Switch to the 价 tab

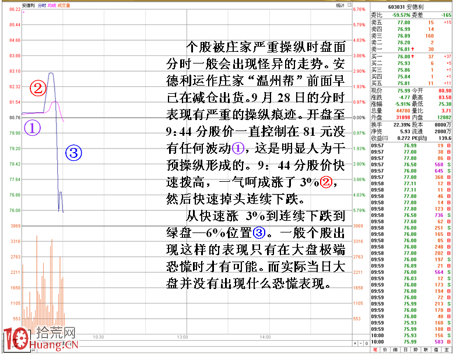coord(385,350)
